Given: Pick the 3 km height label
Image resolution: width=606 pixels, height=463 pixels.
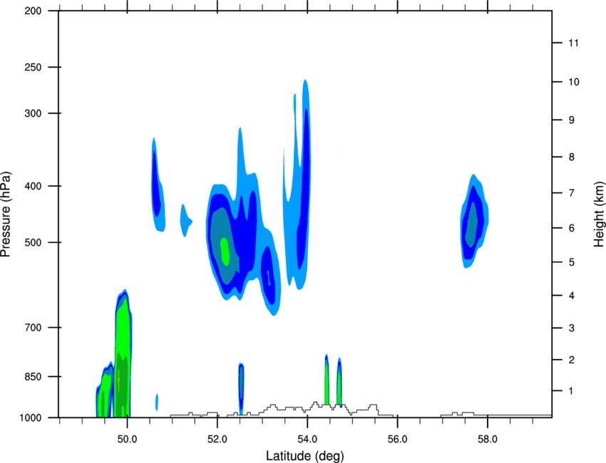Looking at the screenshot, I should 572,328.
